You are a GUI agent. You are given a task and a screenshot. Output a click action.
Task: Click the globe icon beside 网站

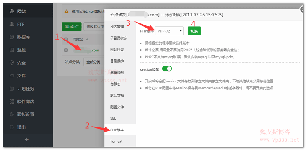point(12,12)
